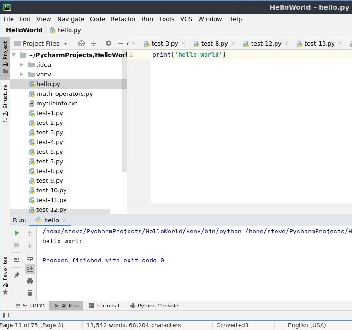Open Project panel settings gear

tap(109, 43)
